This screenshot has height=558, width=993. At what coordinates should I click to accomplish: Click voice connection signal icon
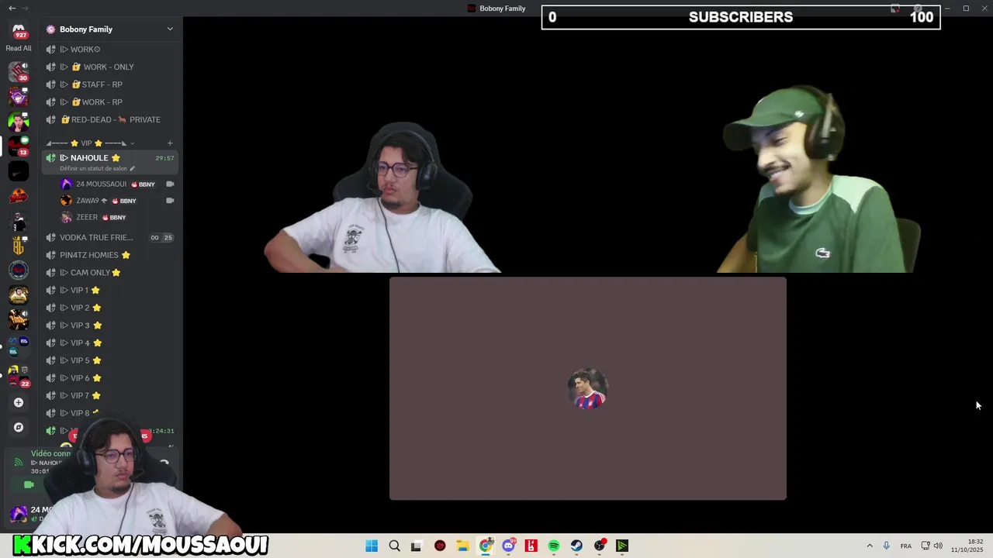click(x=18, y=463)
